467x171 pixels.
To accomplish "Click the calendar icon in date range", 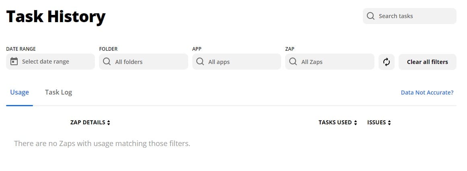I will [14, 62].
